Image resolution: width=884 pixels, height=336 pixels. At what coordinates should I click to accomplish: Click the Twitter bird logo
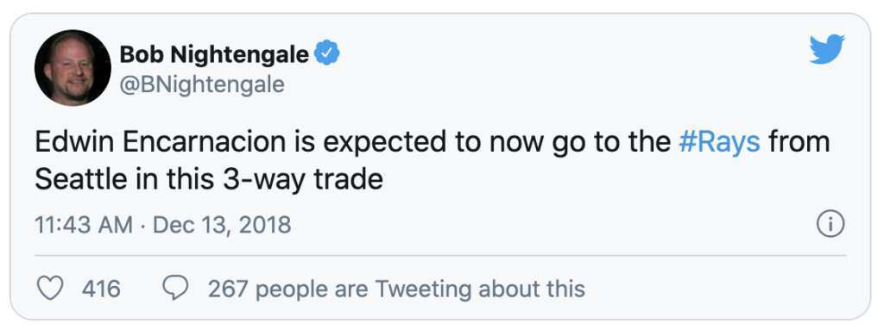pos(827,49)
